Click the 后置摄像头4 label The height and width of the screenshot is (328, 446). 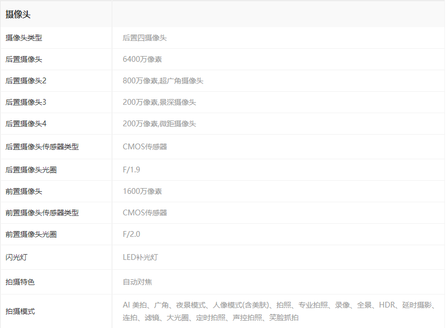(x=26, y=124)
